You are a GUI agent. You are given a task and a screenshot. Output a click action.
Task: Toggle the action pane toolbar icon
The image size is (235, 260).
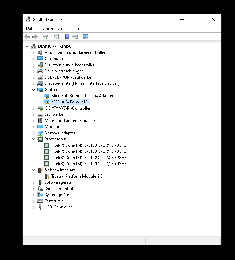point(75,37)
